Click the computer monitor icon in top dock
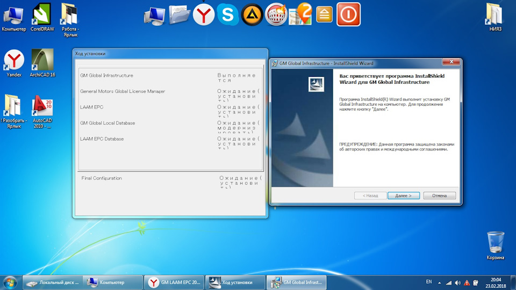 tap(154, 16)
